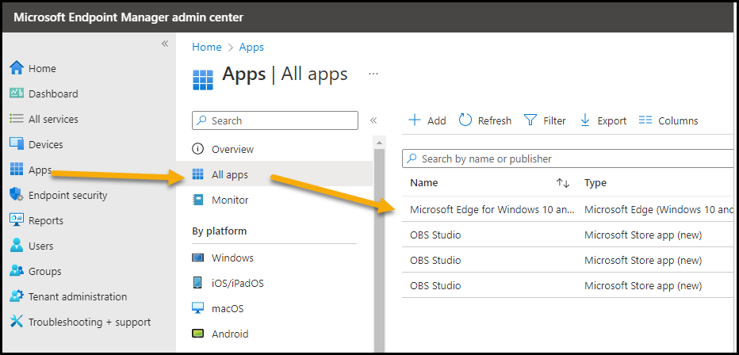Click the iOS/iPadOS device icon

click(198, 283)
